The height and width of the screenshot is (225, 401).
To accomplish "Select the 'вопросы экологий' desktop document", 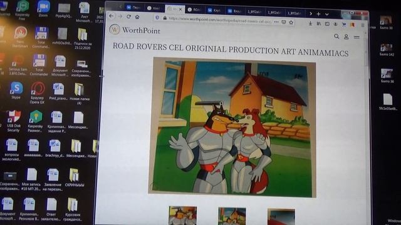I will point(11,149).
